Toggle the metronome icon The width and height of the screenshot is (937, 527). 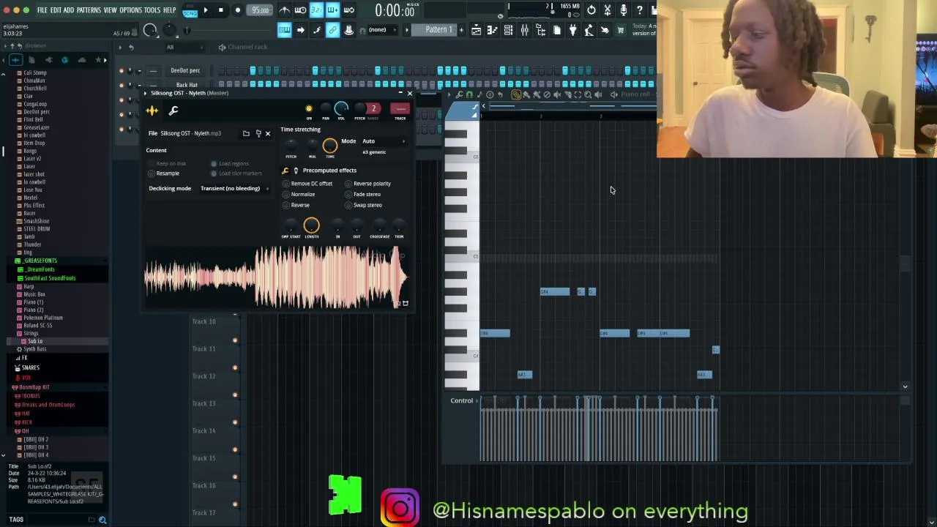[285, 10]
